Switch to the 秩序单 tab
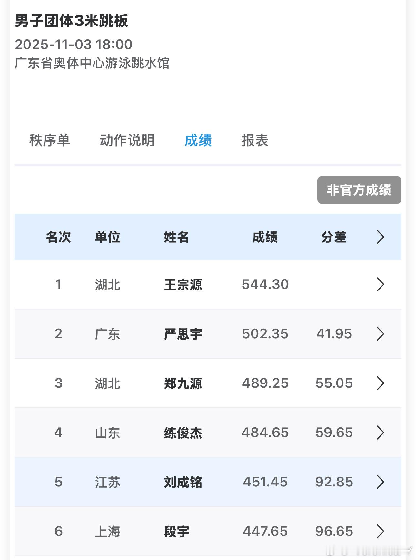This screenshot has width=416, height=560. coord(50,140)
